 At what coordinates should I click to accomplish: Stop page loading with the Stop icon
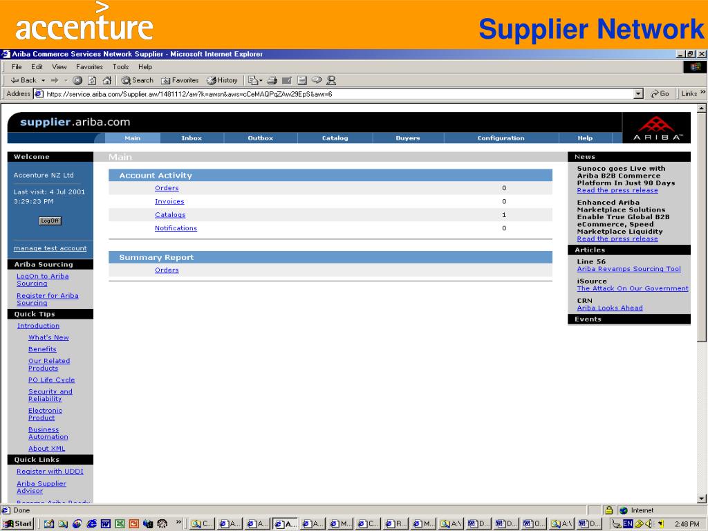coord(77,80)
